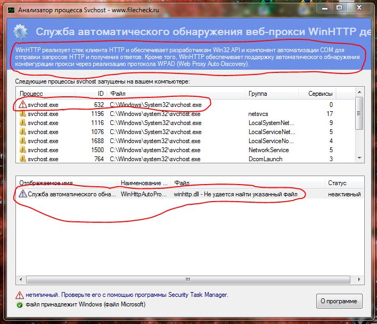Image resolution: width=377 pixels, height=324 pixels.
Task: Click the process ID value 1196
Action: click(x=97, y=114)
